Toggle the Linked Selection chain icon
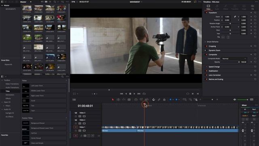The height and width of the screenshot is (146, 259). tap(159, 99)
